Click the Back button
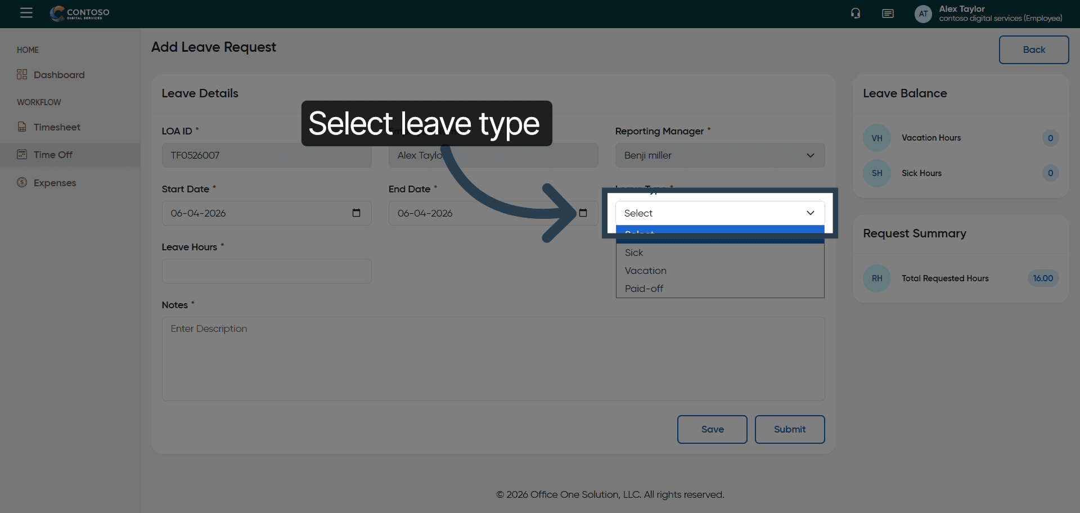This screenshot has width=1080, height=513. coord(1033,50)
